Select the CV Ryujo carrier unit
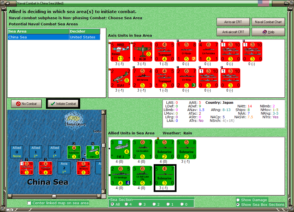 click(x=186, y=51)
